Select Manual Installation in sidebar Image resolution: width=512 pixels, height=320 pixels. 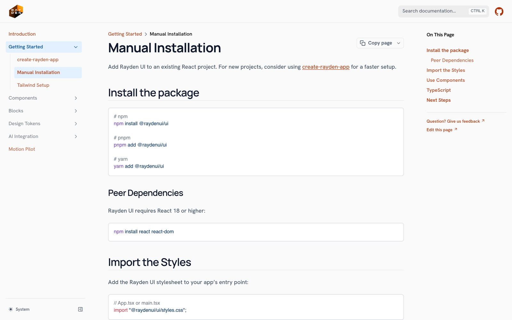pyautogui.click(x=48, y=72)
